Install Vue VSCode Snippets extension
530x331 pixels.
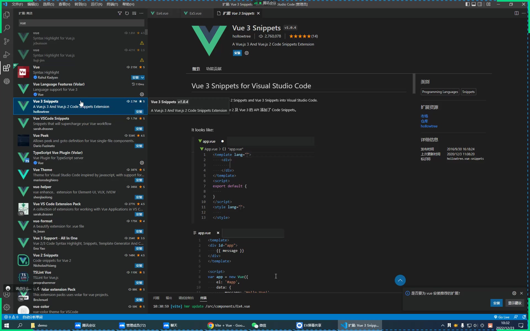click(139, 129)
